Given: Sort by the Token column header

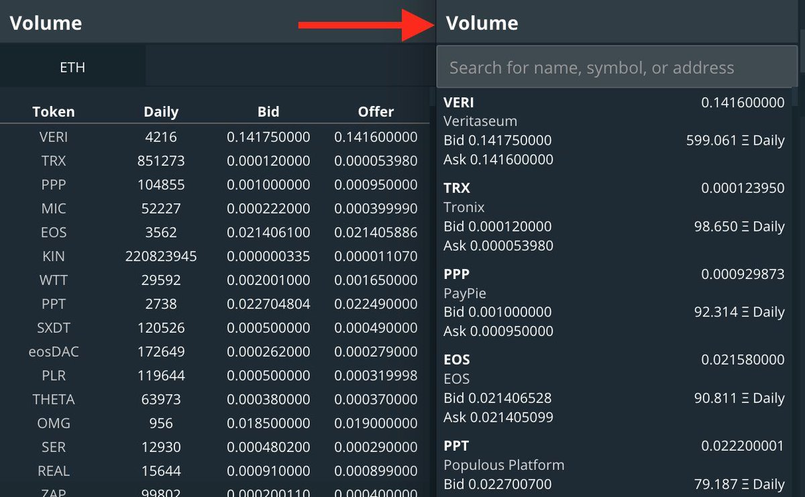Looking at the screenshot, I should (x=54, y=112).
